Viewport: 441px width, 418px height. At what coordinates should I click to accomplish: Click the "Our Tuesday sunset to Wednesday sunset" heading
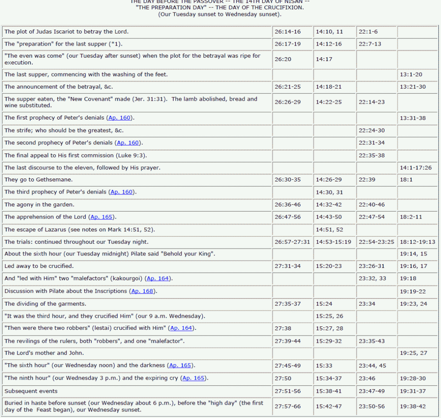click(x=220, y=14)
